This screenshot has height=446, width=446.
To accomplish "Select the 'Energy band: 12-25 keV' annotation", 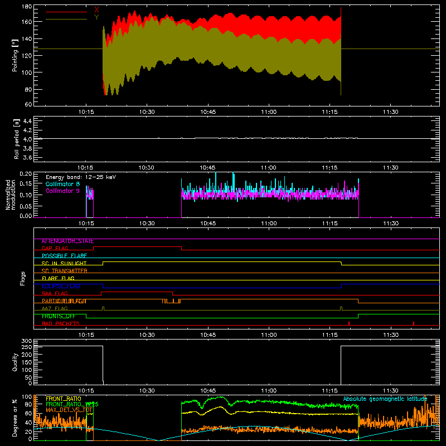I will coord(81,177).
